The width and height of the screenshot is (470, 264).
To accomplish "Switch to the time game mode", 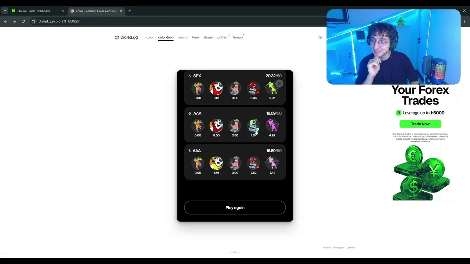I will pyautogui.click(x=195, y=37).
